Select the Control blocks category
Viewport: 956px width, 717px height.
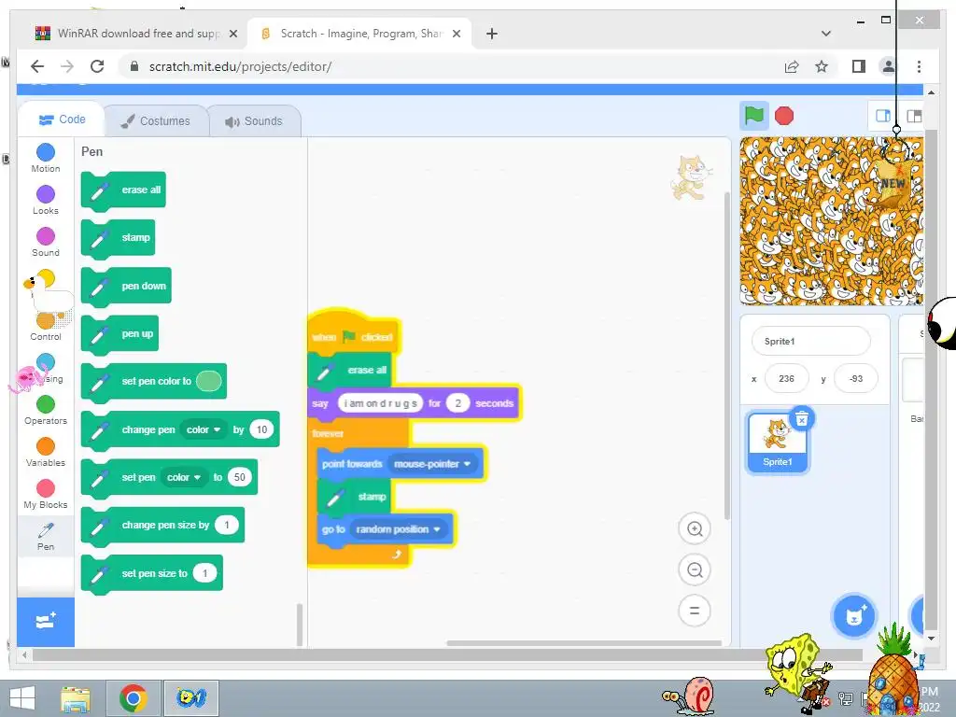click(x=46, y=326)
